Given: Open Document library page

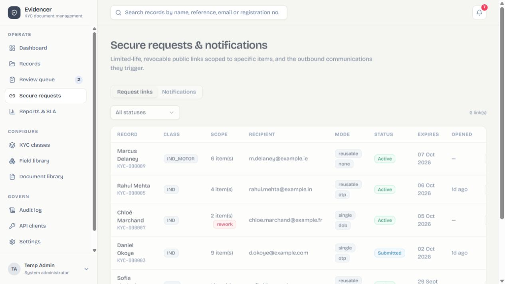Looking at the screenshot, I should pos(46,177).
